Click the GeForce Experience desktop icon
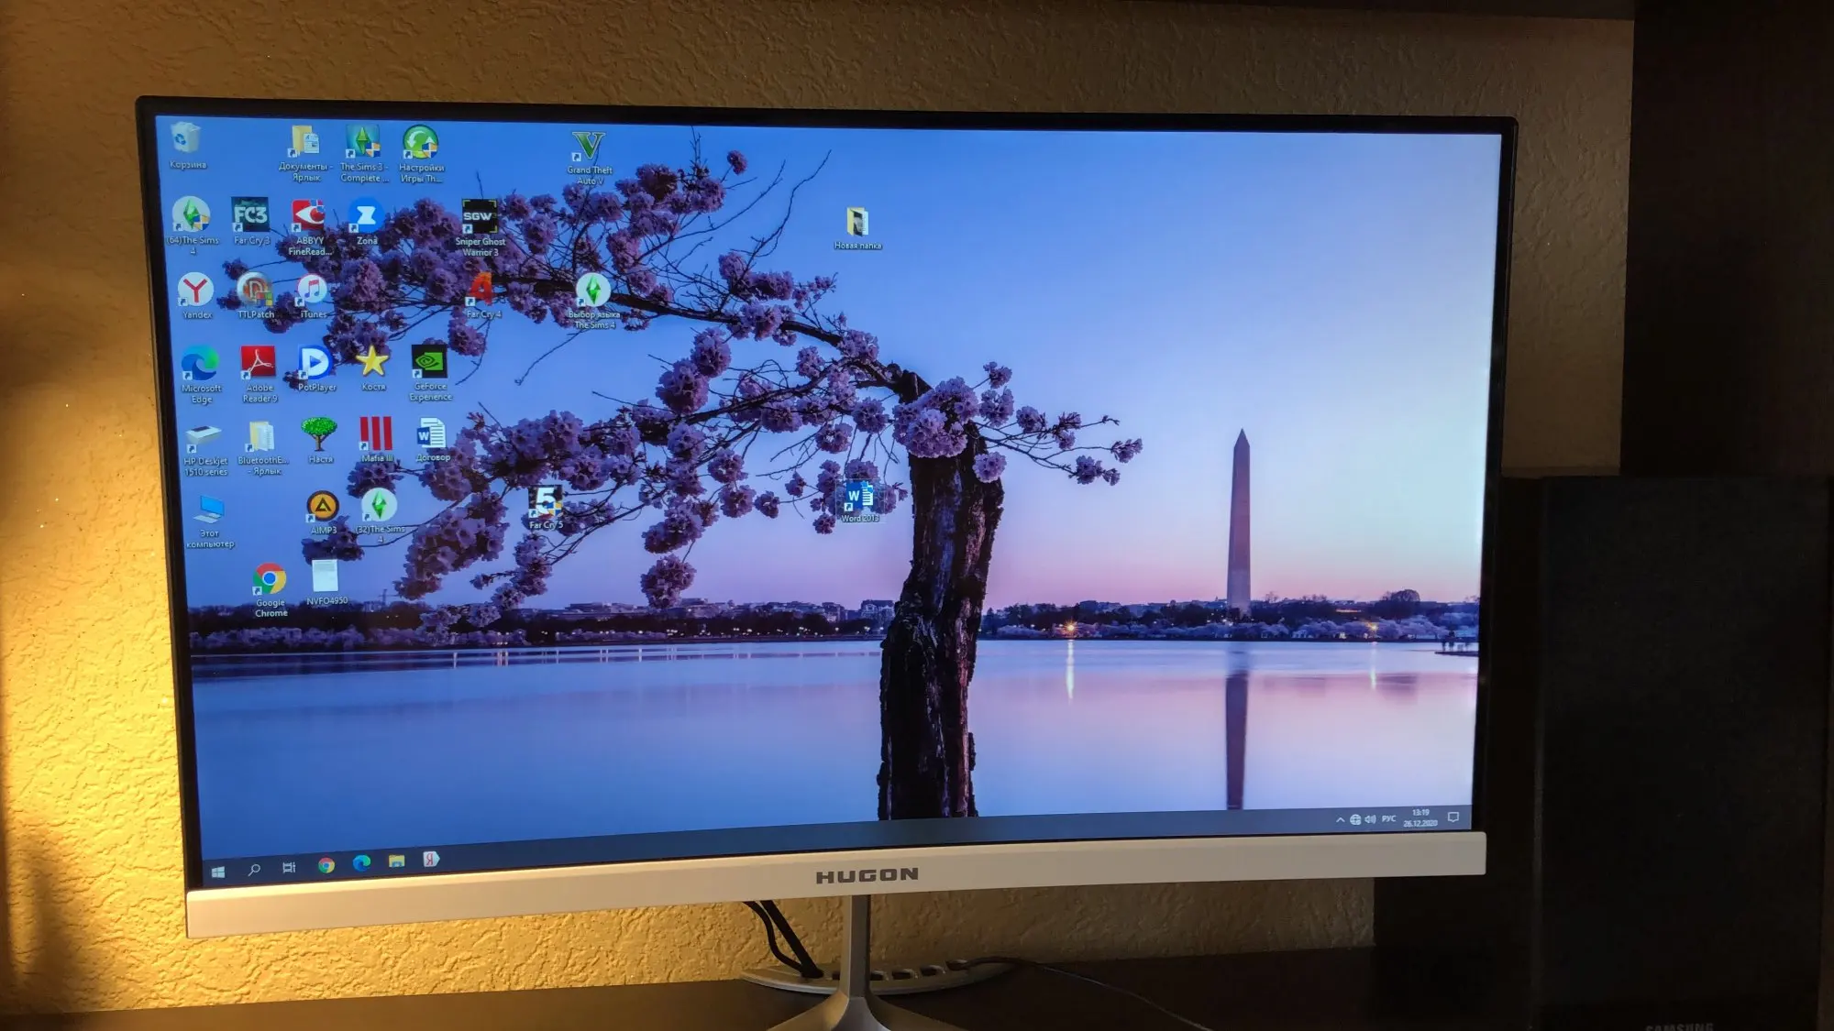1834x1031 pixels. click(429, 363)
